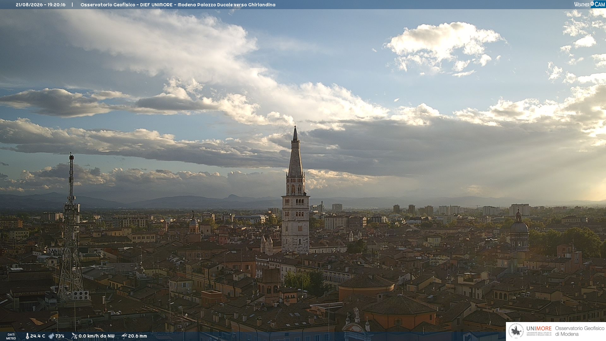Click the WeatherCAM logo
The image size is (606, 341).
590,4
